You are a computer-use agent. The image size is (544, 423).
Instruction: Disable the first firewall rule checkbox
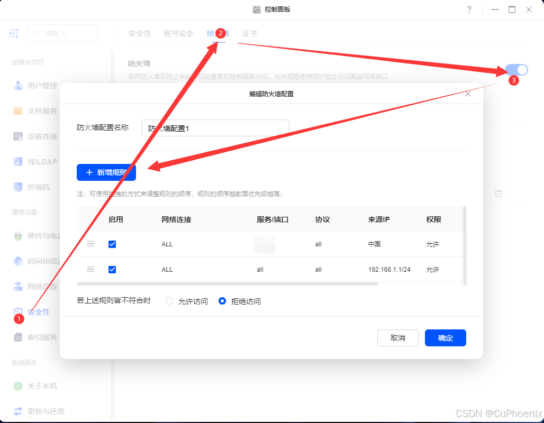112,244
